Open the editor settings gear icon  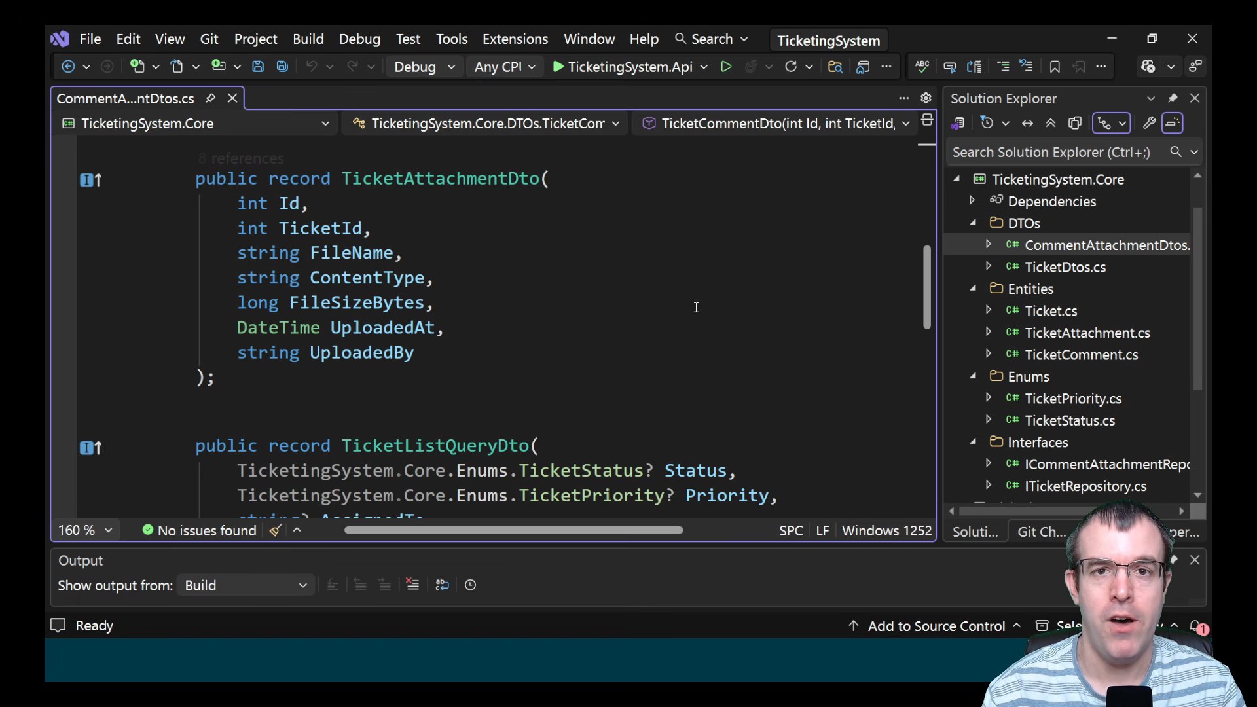click(x=926, y=98)
